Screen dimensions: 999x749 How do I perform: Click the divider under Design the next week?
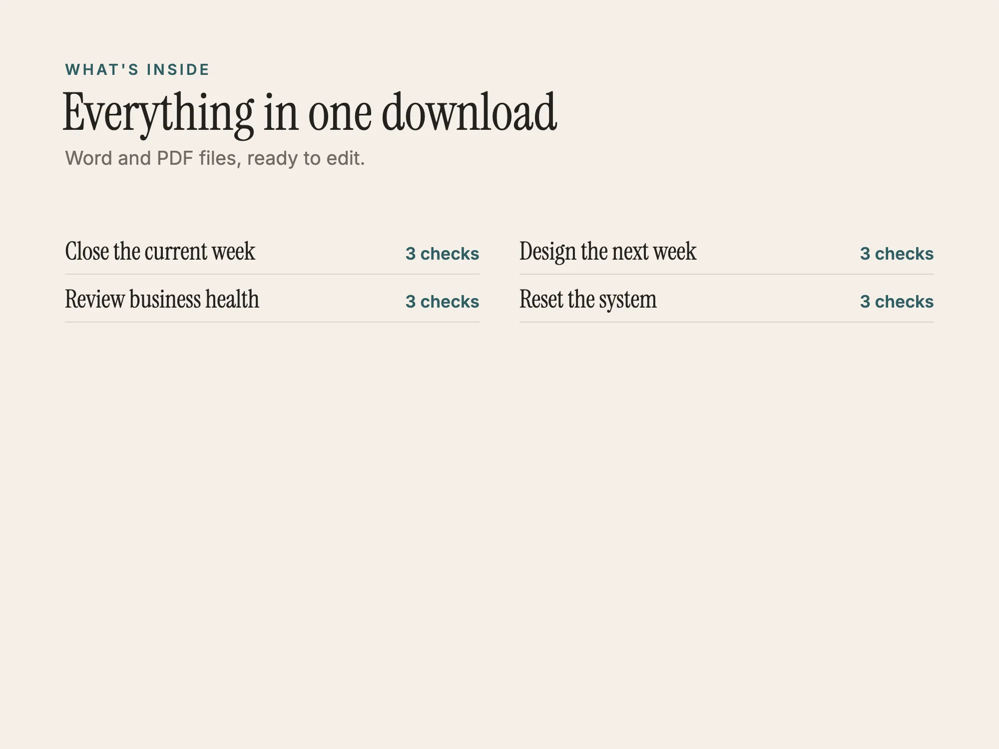pyautogui.click(x=727, y=274)
